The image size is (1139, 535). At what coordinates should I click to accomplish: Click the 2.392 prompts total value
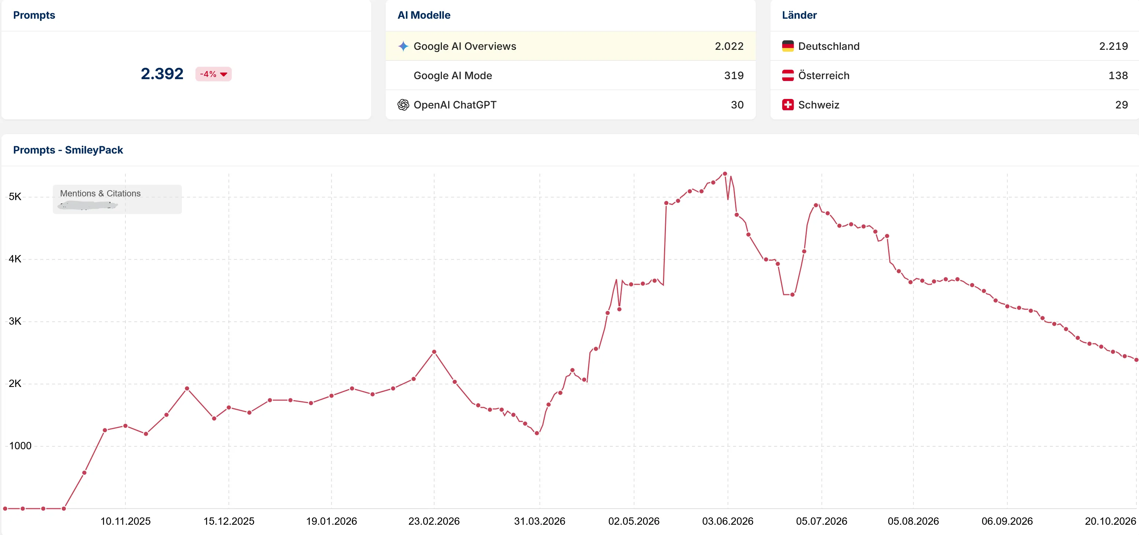click(162, 74)
